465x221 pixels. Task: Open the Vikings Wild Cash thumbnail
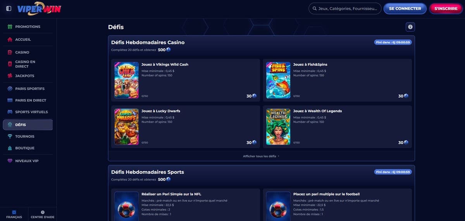126,80
